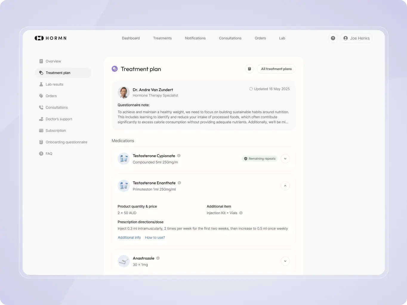Click the help question mark icon
407x305 pixels.
pyautogui.click(x=333, y=38)
